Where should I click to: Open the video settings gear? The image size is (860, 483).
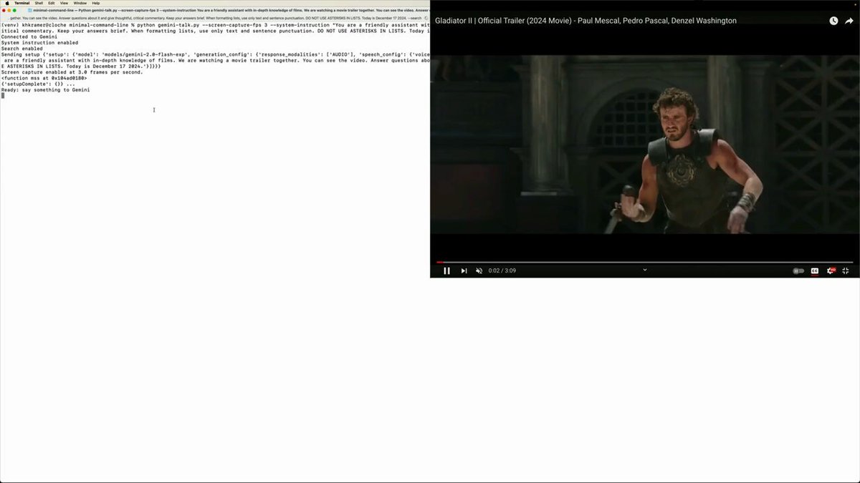click(831, 270)
